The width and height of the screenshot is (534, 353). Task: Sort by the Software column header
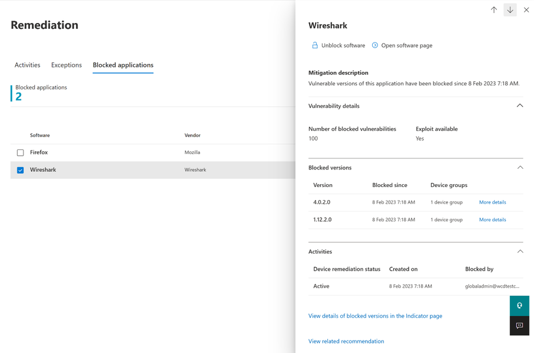[40, 135]
